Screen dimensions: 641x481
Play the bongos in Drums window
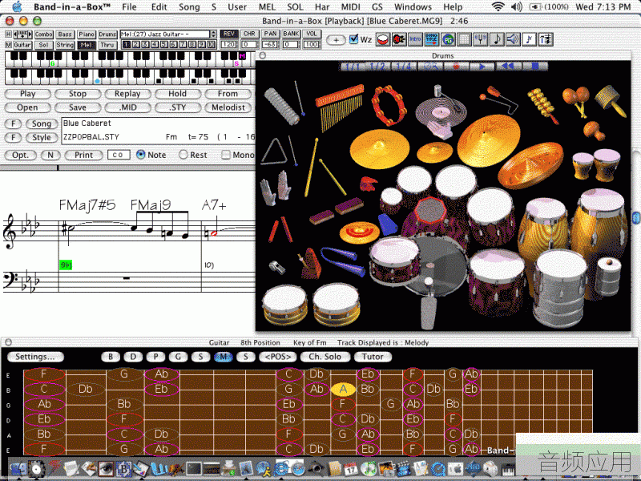(x=596, y=165)
